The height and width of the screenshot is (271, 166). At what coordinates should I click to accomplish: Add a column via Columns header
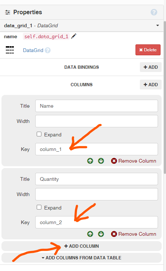point(151,84)
